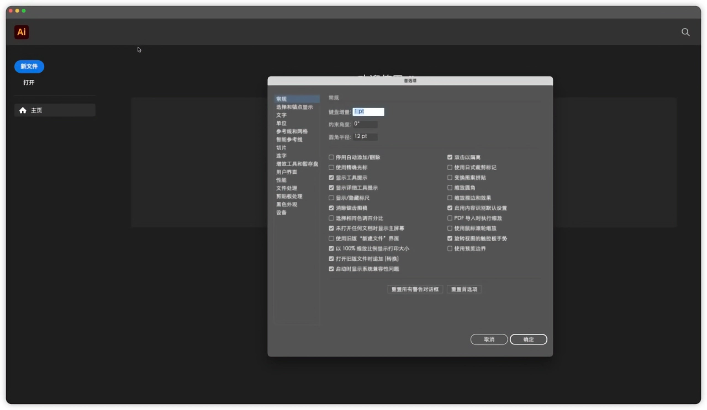Screen dimensions: 707x410
Task: Enable 缩放圆角 checkbox
Action: click(x=450, y=188)
